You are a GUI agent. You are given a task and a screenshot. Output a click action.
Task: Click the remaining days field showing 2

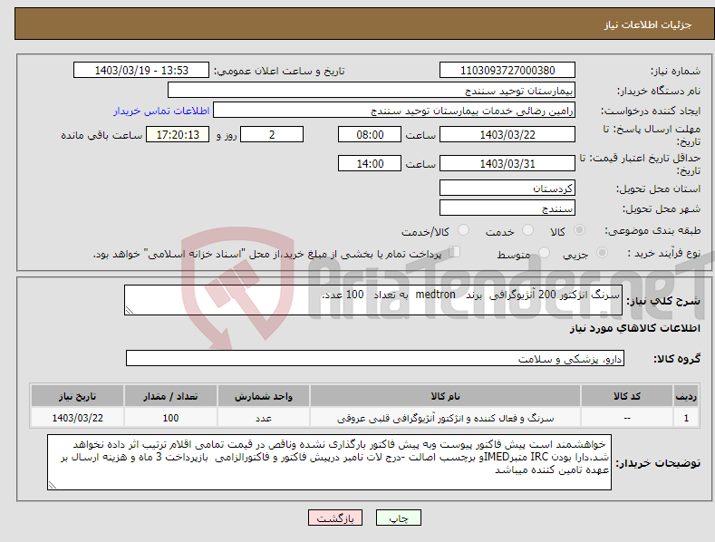(272, 134)
